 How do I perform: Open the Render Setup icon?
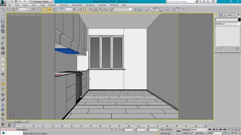173,10
